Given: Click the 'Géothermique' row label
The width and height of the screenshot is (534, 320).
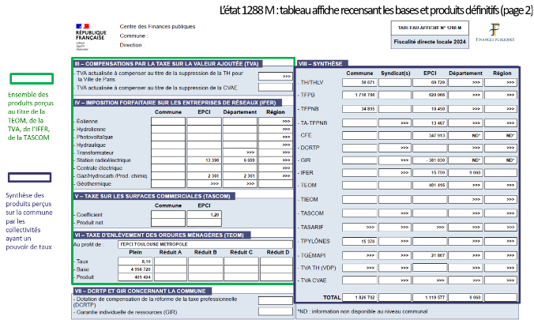Looking at the screenshot, I should point(94,183).
